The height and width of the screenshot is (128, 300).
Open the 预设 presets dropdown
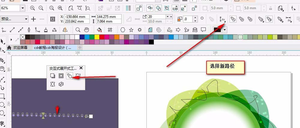click(x=14, y=19)
